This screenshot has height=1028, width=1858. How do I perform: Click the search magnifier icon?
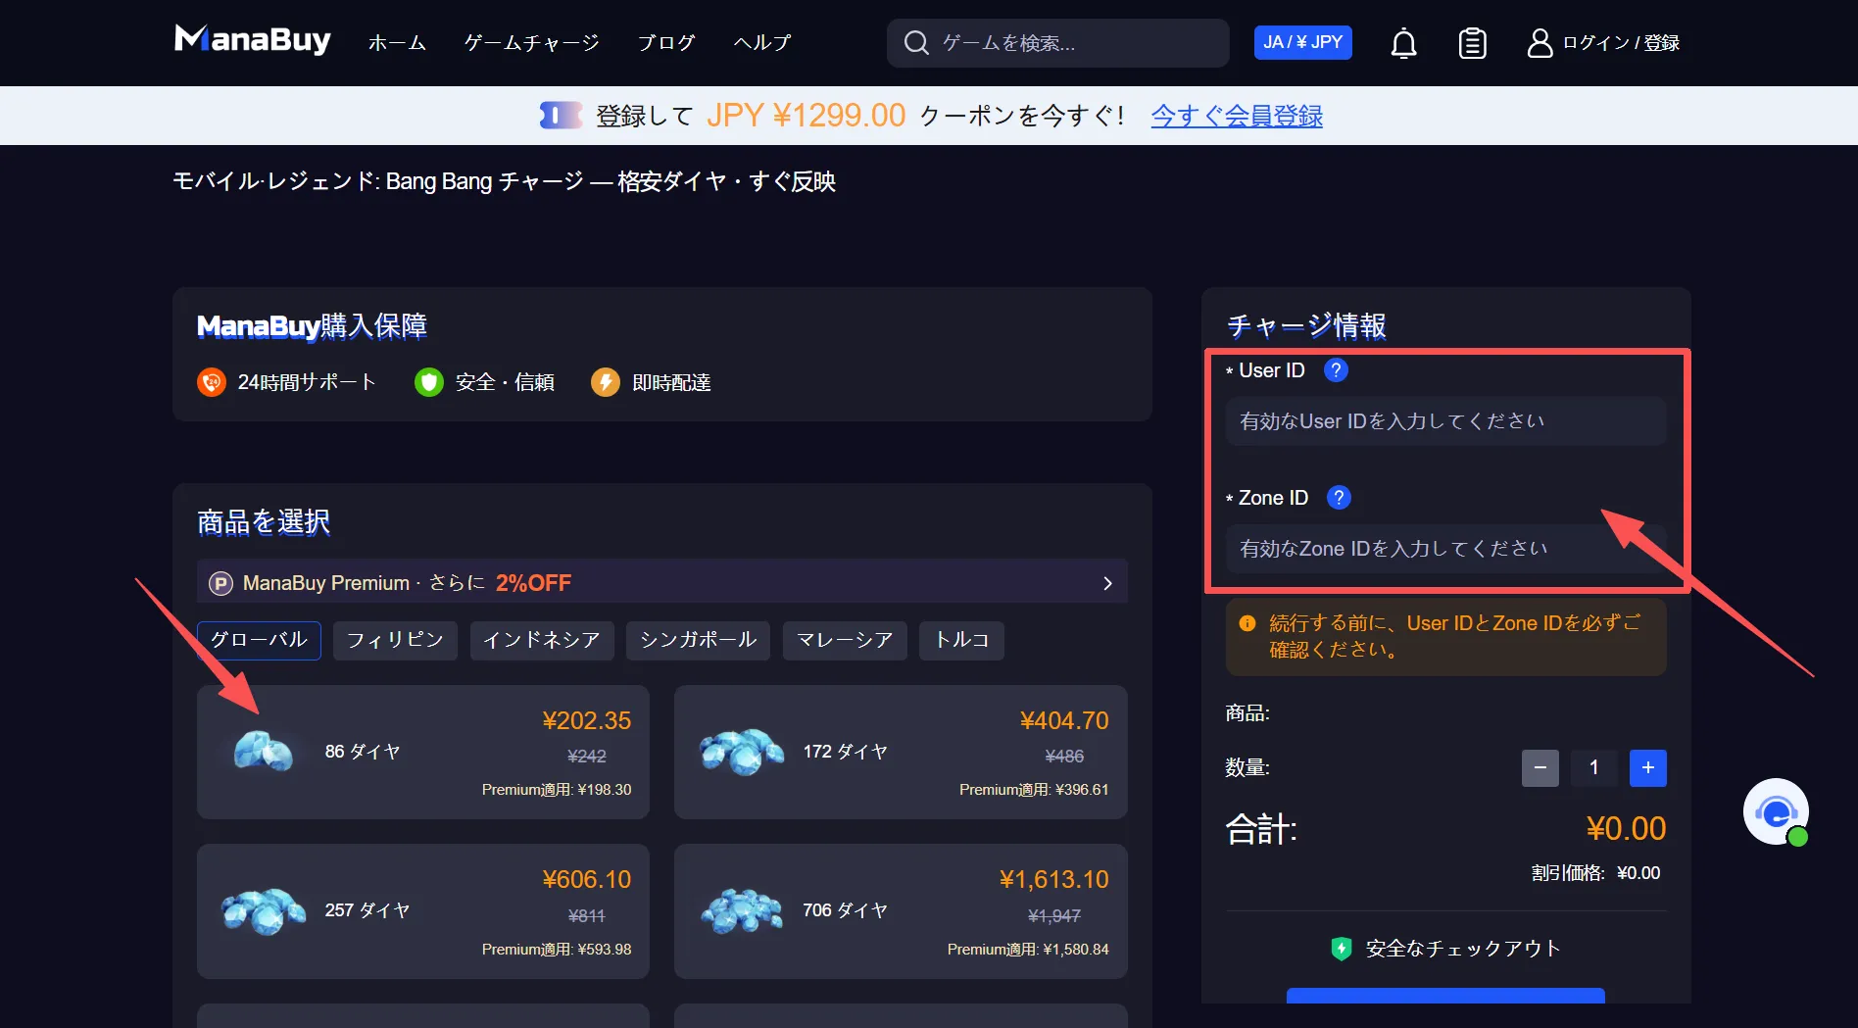point(916,43)
